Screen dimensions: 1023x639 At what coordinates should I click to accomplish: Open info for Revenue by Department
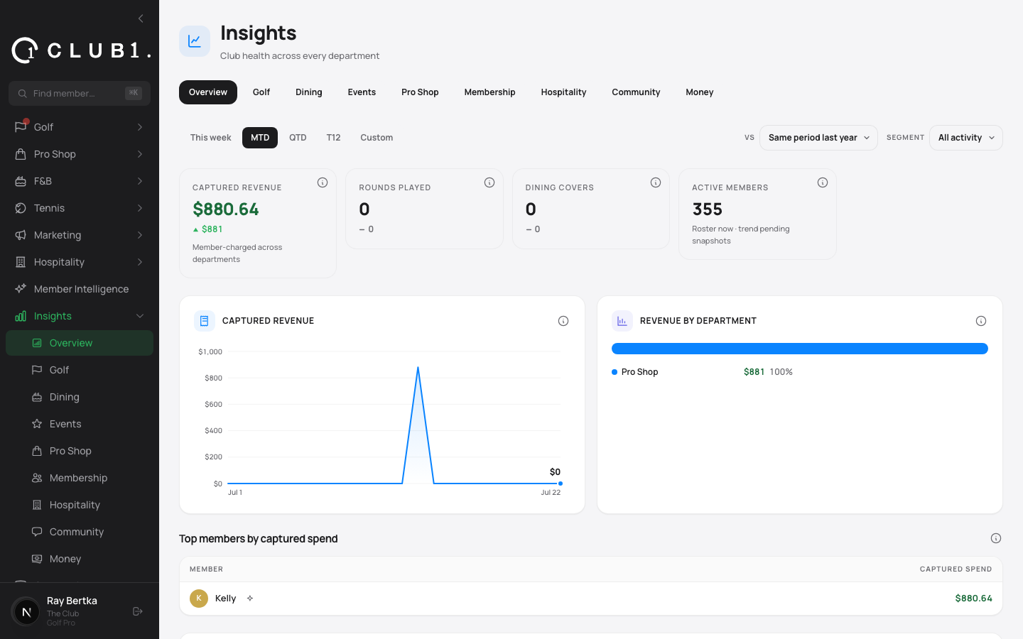[981, 321]
